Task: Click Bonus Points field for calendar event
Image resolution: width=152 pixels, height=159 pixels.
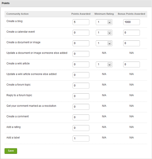Action: 131,33
